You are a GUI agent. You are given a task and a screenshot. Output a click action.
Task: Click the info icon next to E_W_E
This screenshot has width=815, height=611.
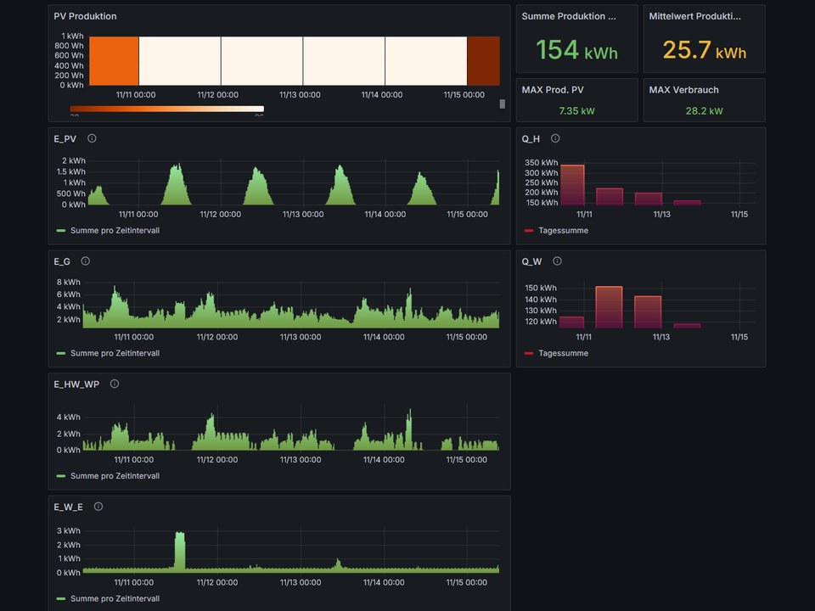coord(98,506)
